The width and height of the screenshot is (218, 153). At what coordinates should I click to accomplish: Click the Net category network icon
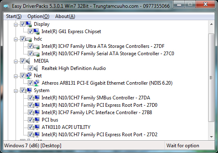[29, 76]
